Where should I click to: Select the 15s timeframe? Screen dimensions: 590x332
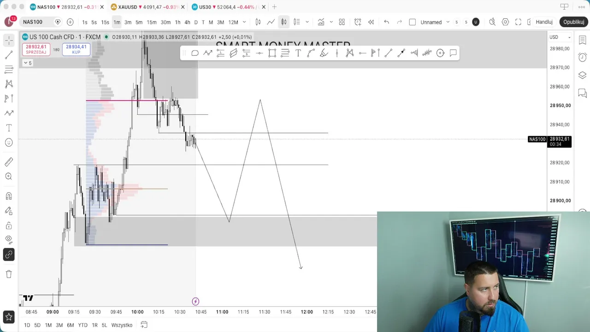105,22
